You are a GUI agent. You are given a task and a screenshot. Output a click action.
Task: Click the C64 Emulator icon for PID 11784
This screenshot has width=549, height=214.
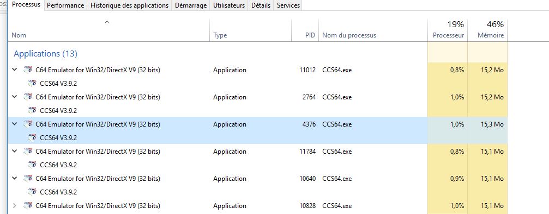pos(28,151)
